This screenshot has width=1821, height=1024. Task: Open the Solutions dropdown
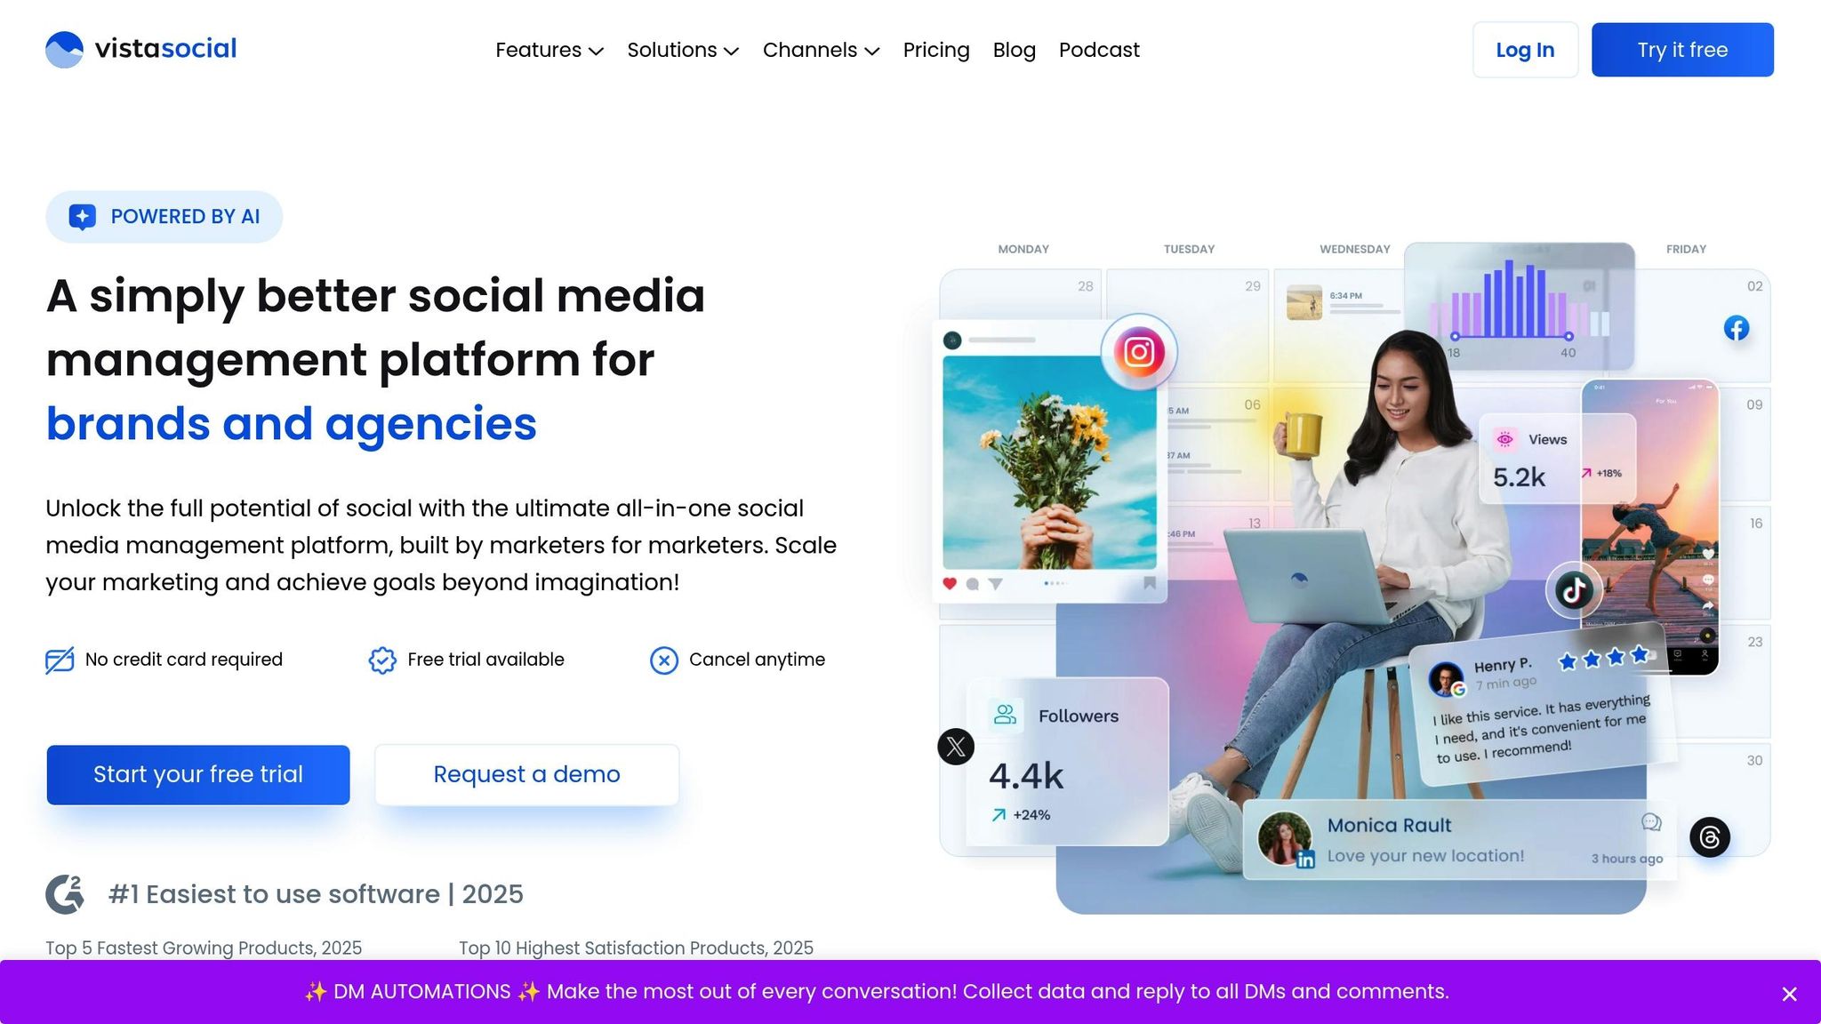[x=683, y=51]
